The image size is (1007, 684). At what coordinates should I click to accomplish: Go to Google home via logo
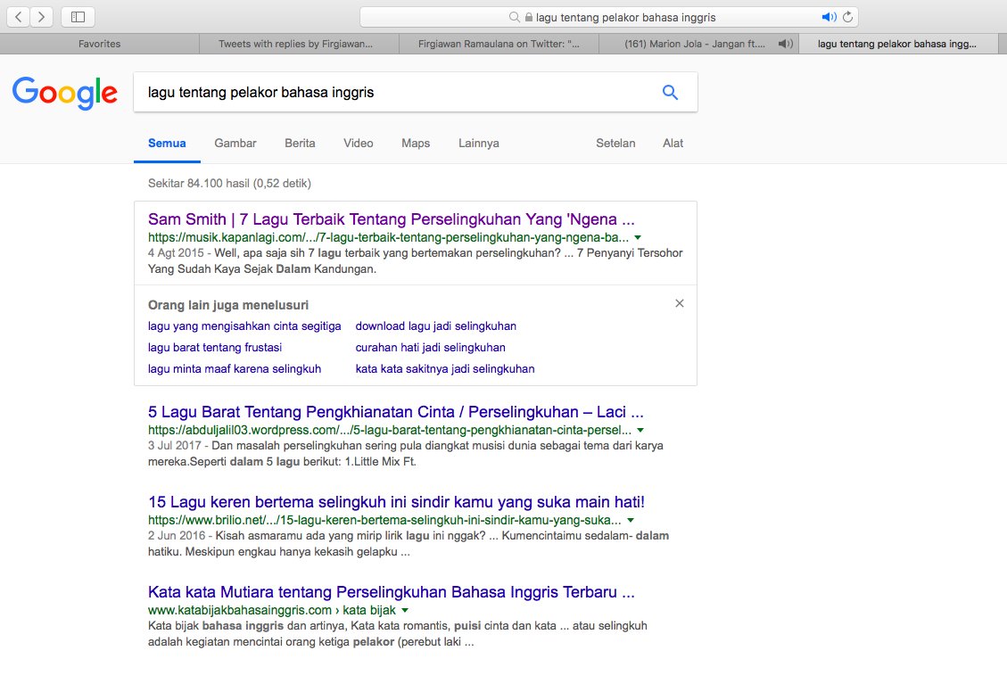pyautogui.click(x=65, y=93)
